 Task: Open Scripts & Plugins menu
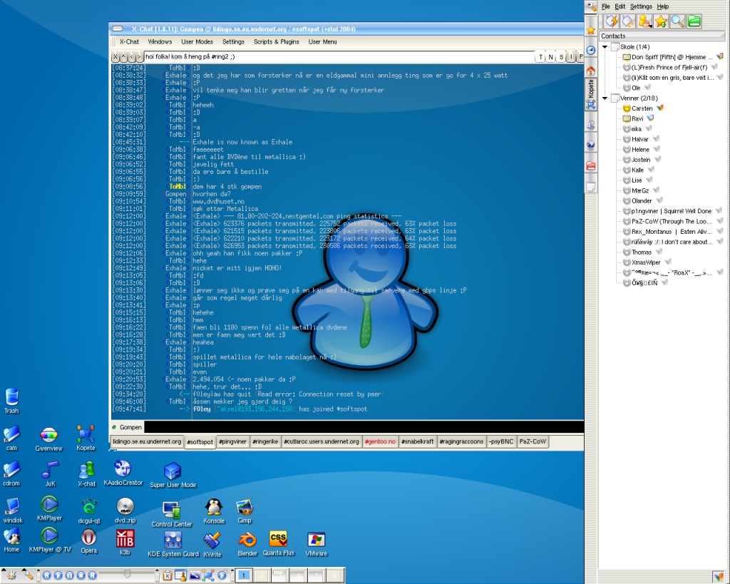click(276, 41)
